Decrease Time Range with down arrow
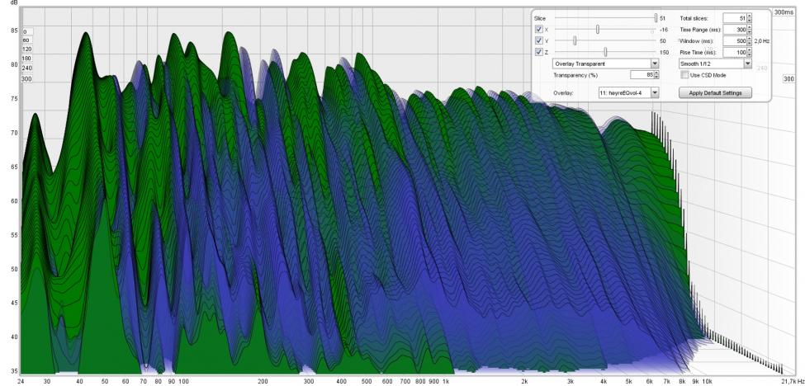This screenshot has height=386, width=805. pyautogui.click(x=750, y=32)
